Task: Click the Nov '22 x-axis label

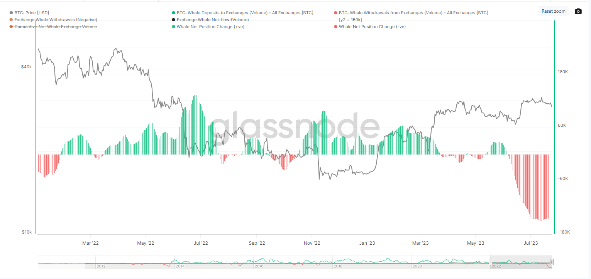Action: [x=312, y=243]
